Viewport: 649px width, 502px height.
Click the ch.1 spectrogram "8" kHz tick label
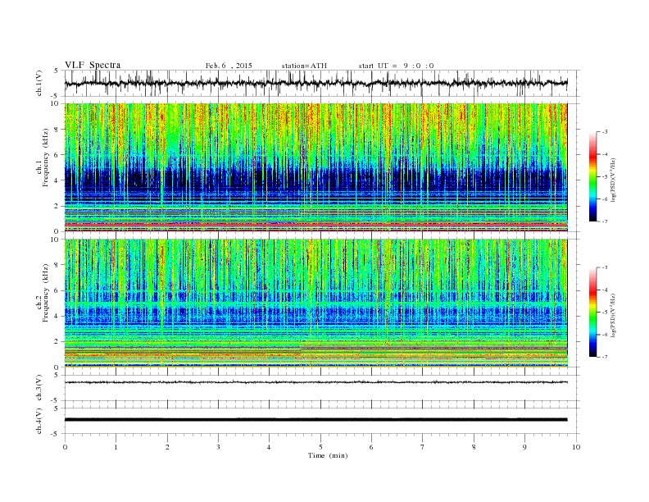pyautogui.click(x=57, y=130)
